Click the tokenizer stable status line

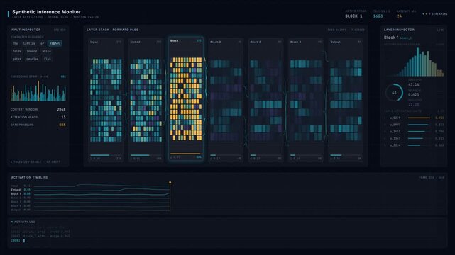[x=35, y=161]
